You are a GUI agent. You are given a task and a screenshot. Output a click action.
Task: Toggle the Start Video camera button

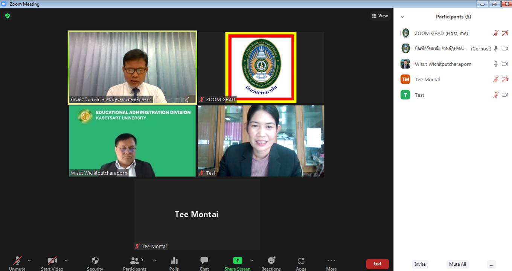[x=52, y=261]
